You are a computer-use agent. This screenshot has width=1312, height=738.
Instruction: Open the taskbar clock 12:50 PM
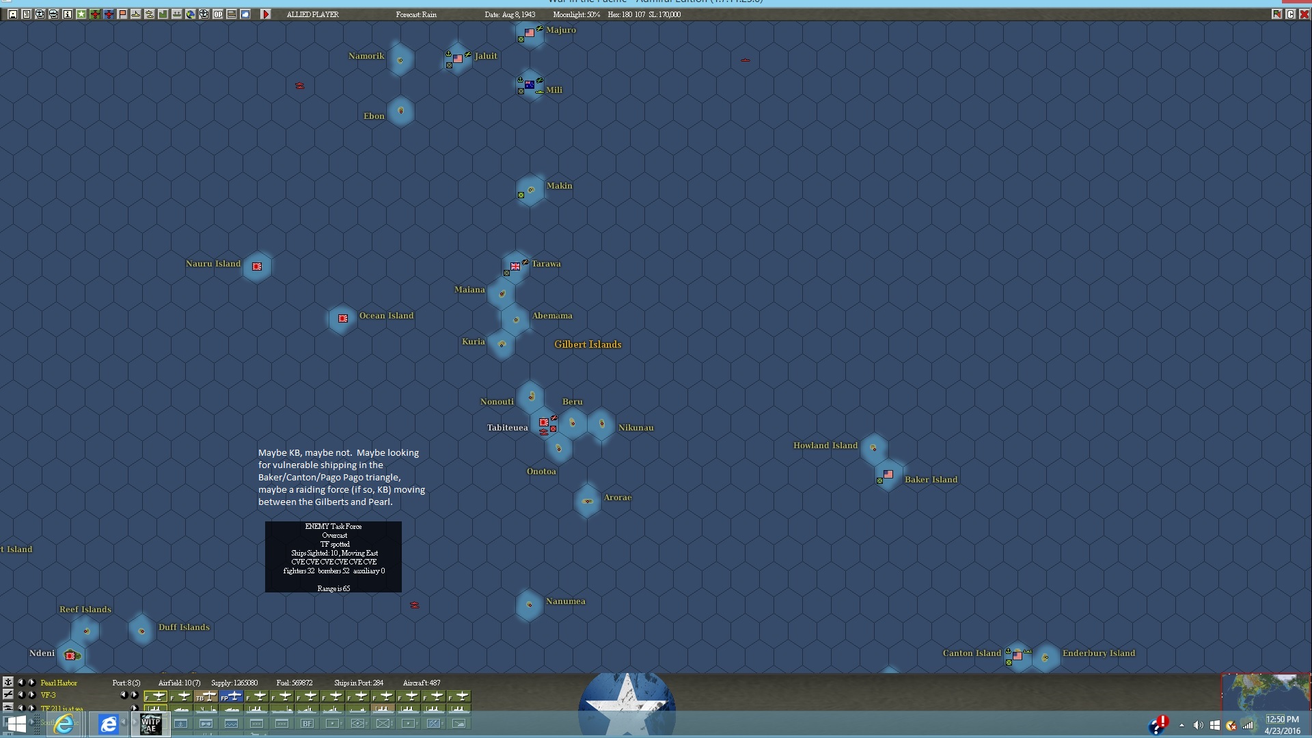coord(1283,724)
